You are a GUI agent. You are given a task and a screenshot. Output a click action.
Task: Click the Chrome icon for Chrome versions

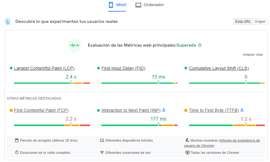click(188, 153)
